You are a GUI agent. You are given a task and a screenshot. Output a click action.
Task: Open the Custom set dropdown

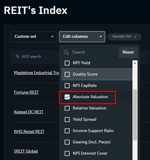34,37
